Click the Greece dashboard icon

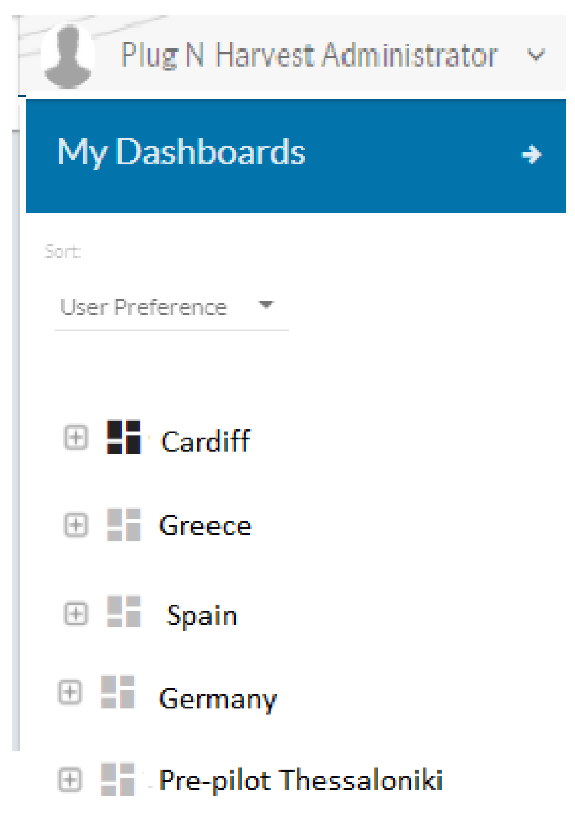point(124,525)
